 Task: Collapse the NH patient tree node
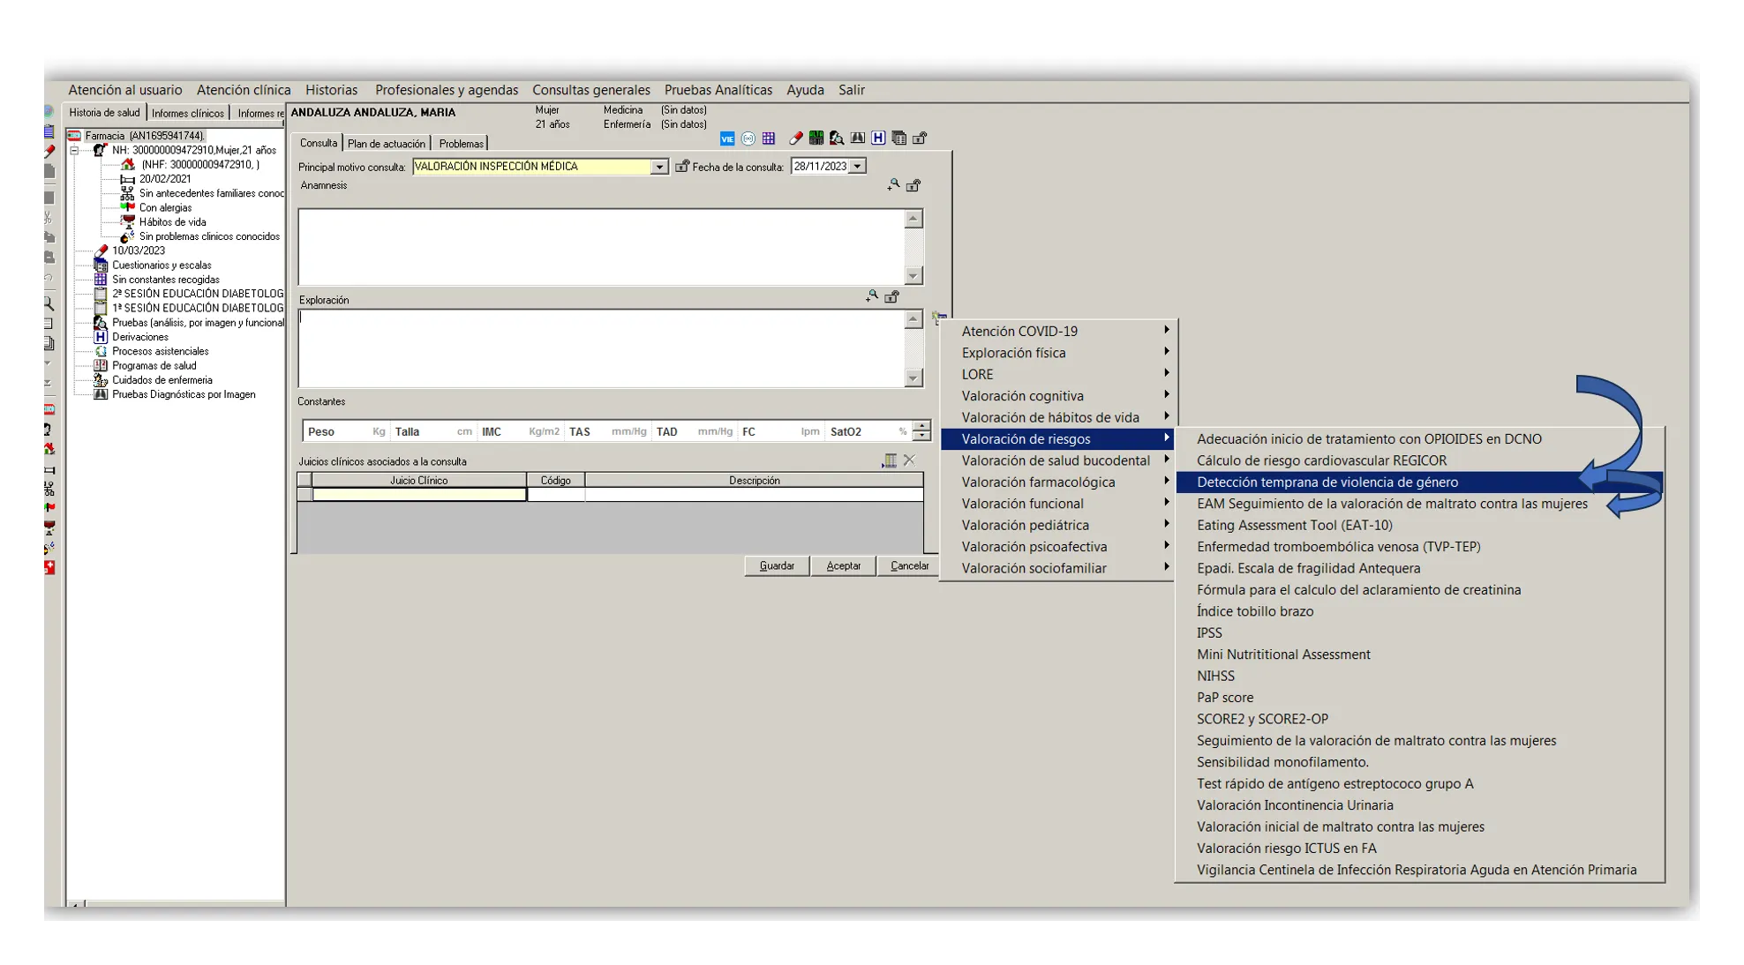click(x=75, y=151)
